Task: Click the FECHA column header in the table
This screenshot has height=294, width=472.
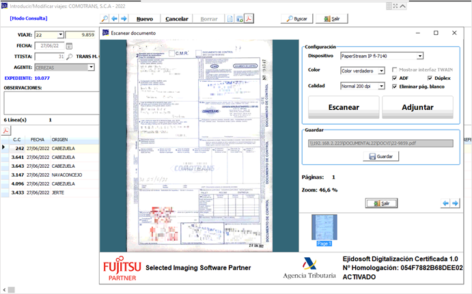Action: pos(38,139)
